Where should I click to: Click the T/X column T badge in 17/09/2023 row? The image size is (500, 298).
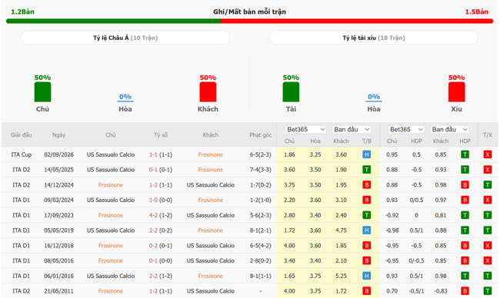point(487,215)
